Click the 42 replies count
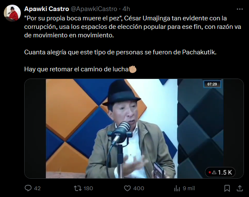Screen dimensions: 249x197 37,189
